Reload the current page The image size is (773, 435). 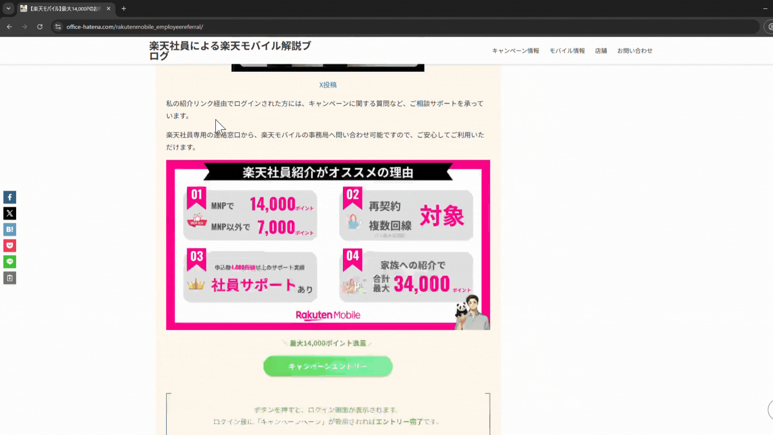tap(40, 27)
